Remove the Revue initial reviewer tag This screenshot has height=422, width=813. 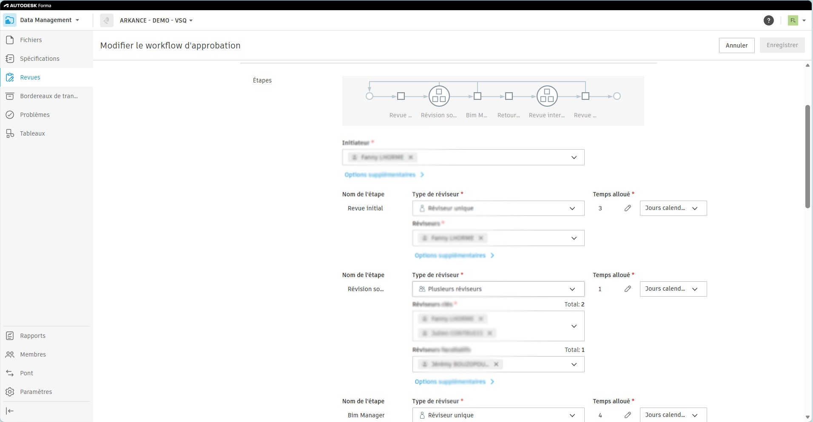pos(481,238)
